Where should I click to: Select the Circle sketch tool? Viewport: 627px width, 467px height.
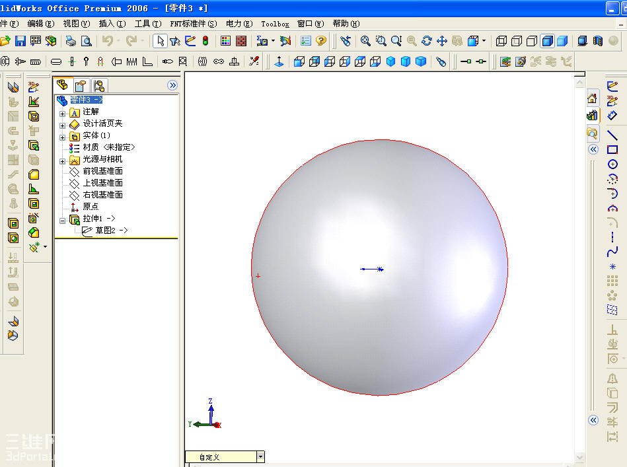[x=612, y=164]
